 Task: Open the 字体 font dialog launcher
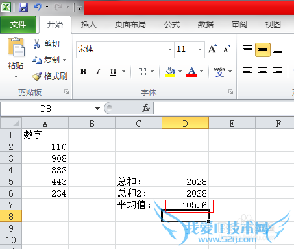coord(231,92)
